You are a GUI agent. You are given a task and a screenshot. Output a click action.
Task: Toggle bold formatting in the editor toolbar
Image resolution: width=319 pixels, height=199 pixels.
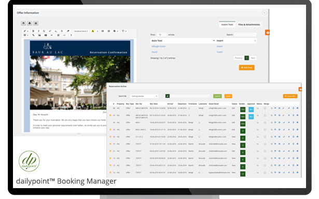33,31
